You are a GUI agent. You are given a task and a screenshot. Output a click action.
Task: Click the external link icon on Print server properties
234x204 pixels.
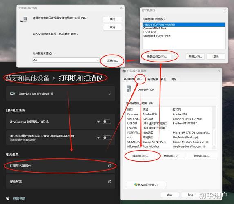click(109, 166)
